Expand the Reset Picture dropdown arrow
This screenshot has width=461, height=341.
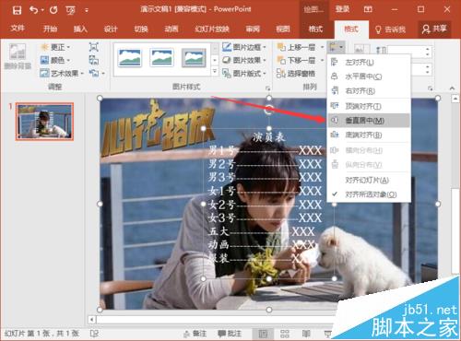pos(103,74)
